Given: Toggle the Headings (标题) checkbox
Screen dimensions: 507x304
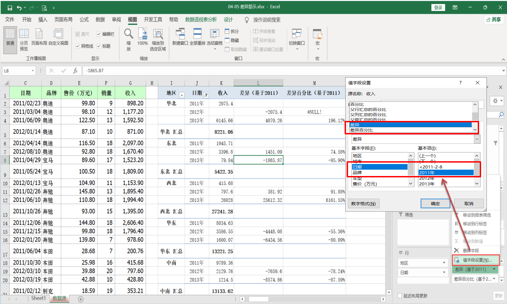Looking at the screenshot, I should pyautogui.click(x=99, y=46).
